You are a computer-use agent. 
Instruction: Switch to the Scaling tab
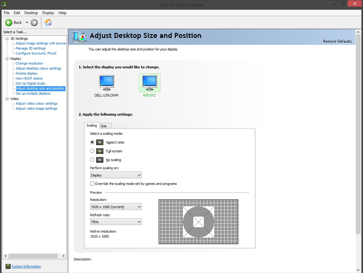pos(92,125)
